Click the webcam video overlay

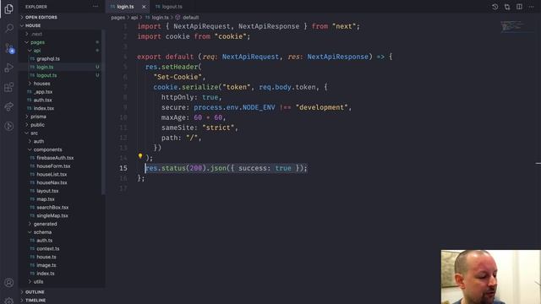click(490, 277)
